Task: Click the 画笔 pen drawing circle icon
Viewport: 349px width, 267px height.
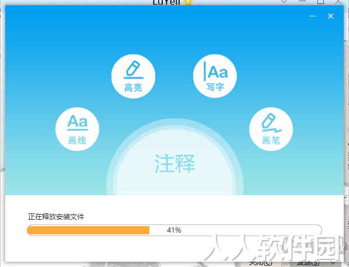Action: (x=271, y=129)
